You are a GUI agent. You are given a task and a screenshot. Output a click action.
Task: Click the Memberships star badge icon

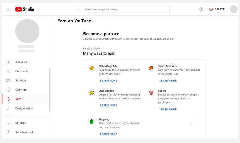pos(92,92)
